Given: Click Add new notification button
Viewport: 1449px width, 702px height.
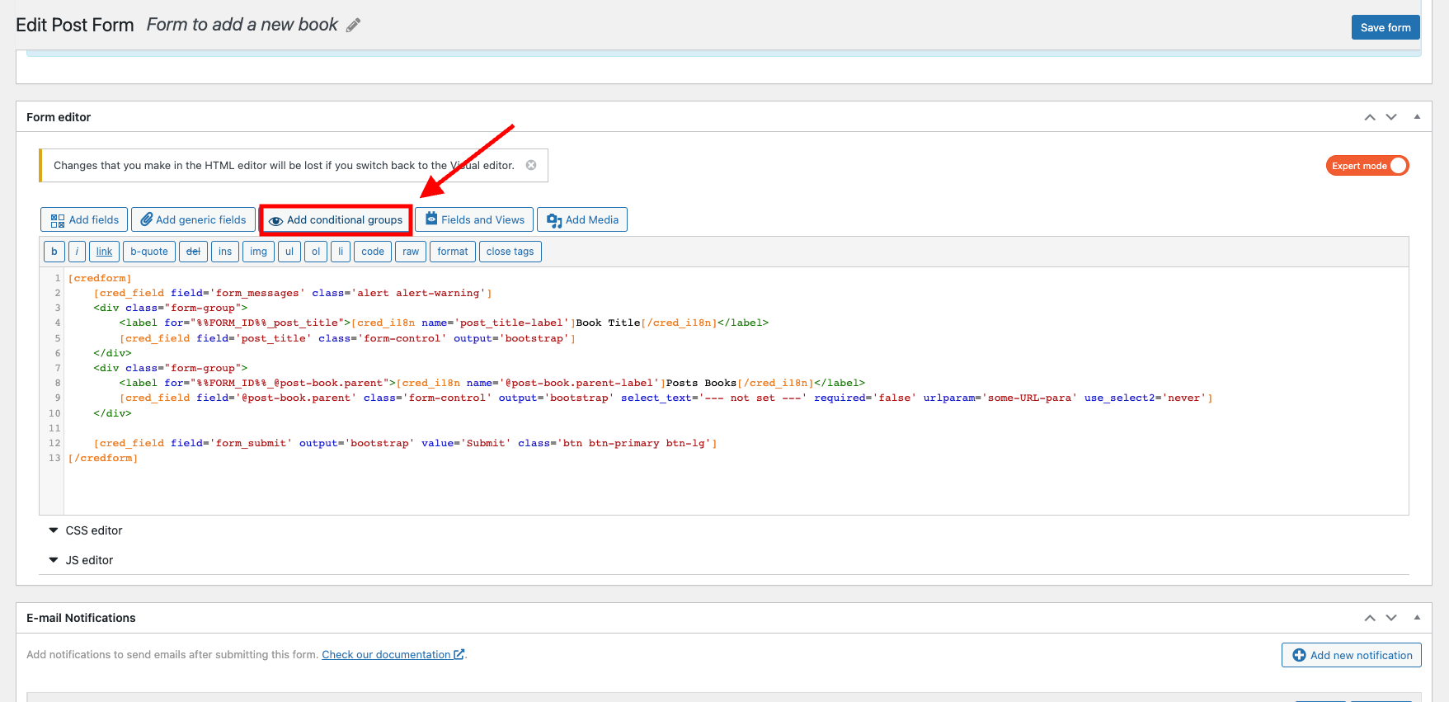Looking at the screenshot, I should point(1352,655).
